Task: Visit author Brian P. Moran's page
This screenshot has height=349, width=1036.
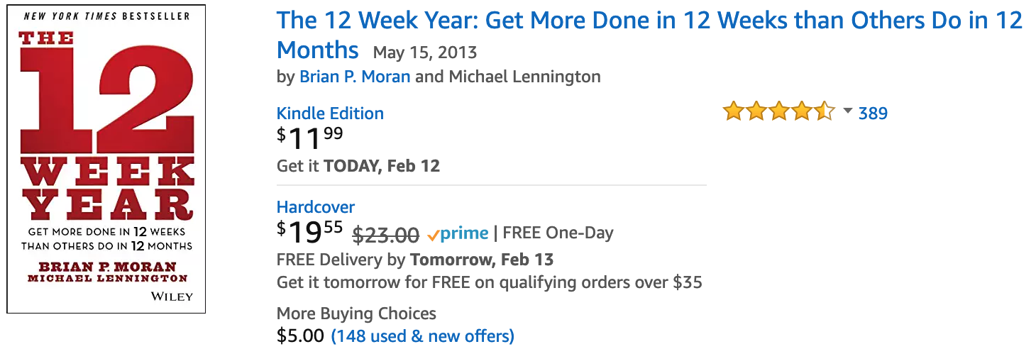Action: pos(355,76)
